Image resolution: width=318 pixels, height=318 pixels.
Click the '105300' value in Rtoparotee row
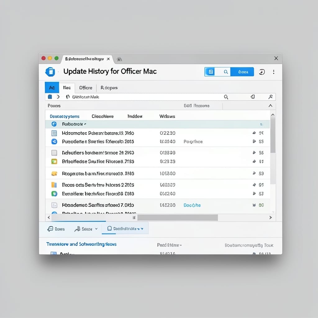167,173
